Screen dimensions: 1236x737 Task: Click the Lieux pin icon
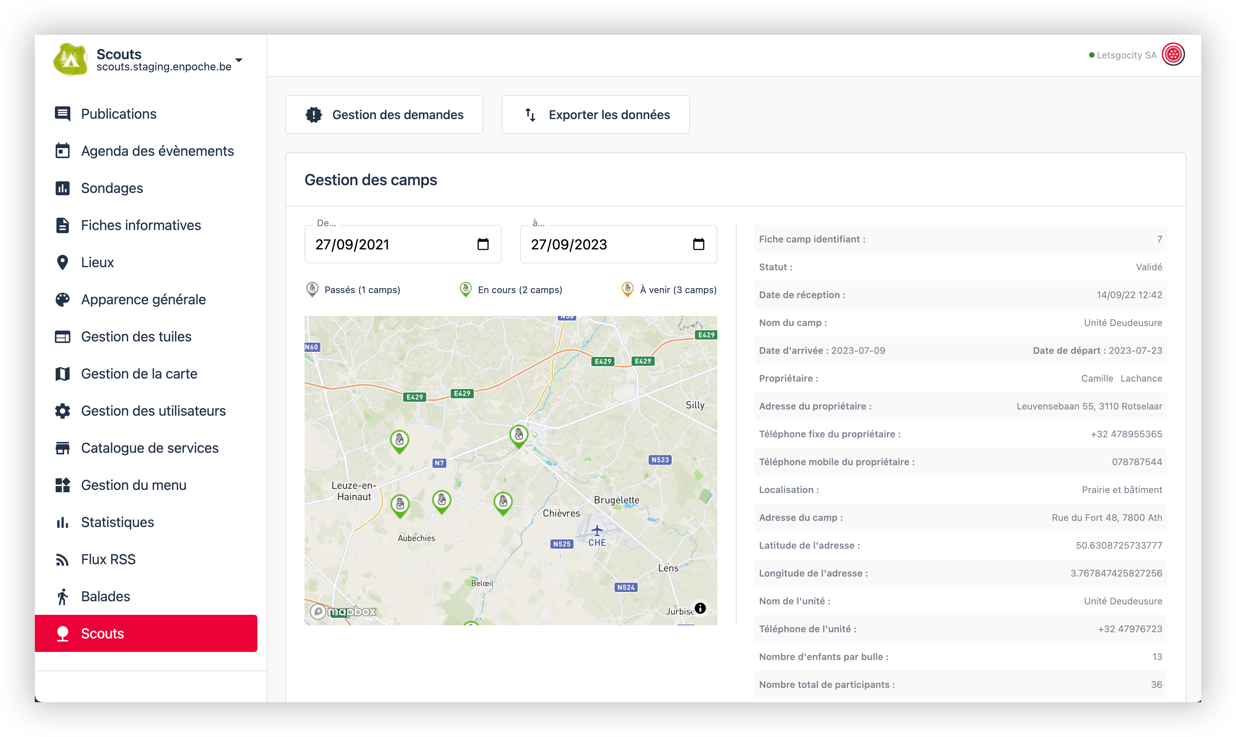point(63,262)
